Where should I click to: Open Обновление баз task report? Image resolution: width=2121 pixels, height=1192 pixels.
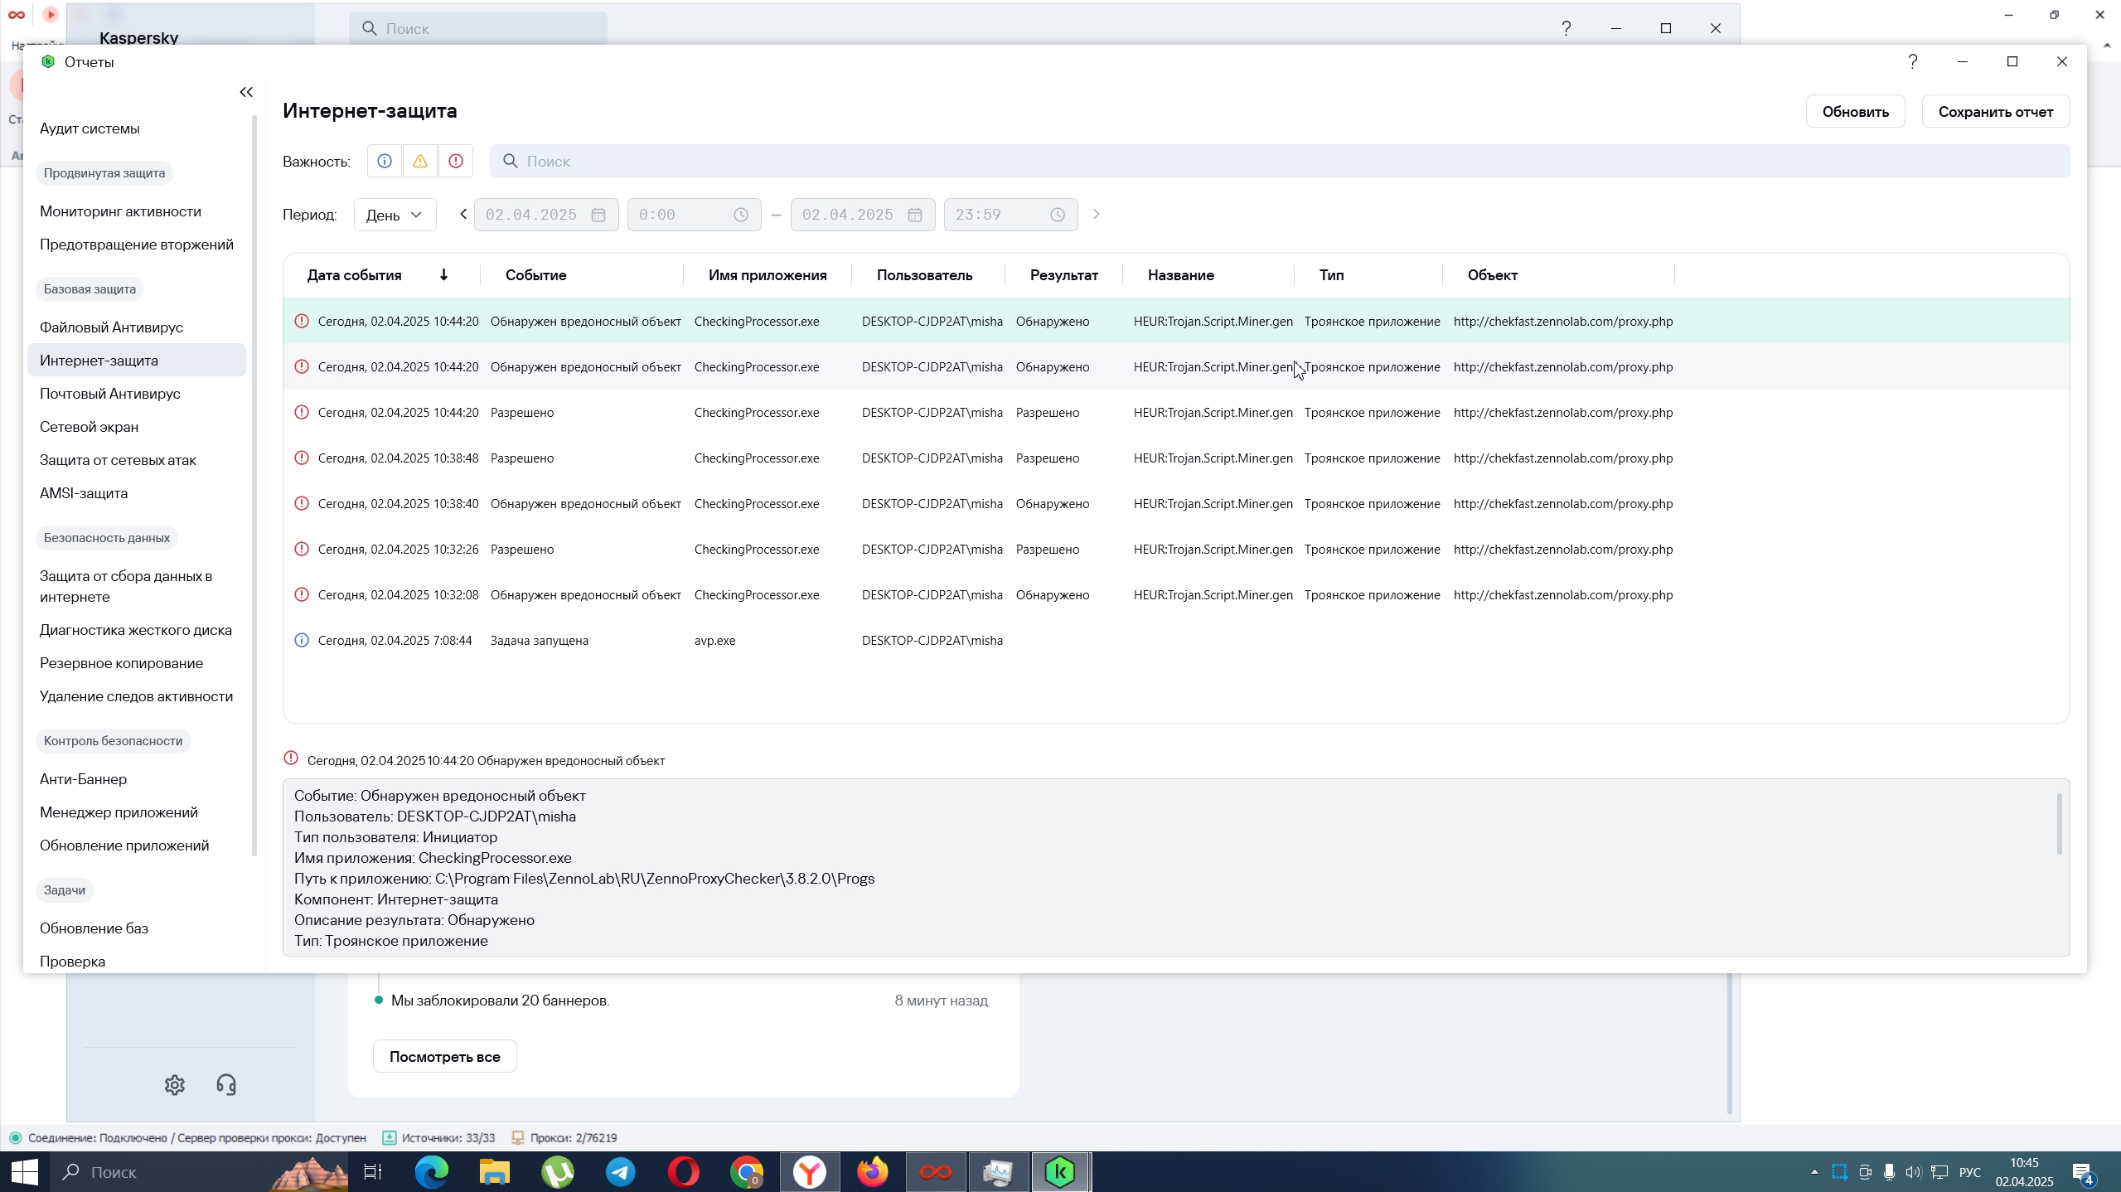[x=94, y=928]
